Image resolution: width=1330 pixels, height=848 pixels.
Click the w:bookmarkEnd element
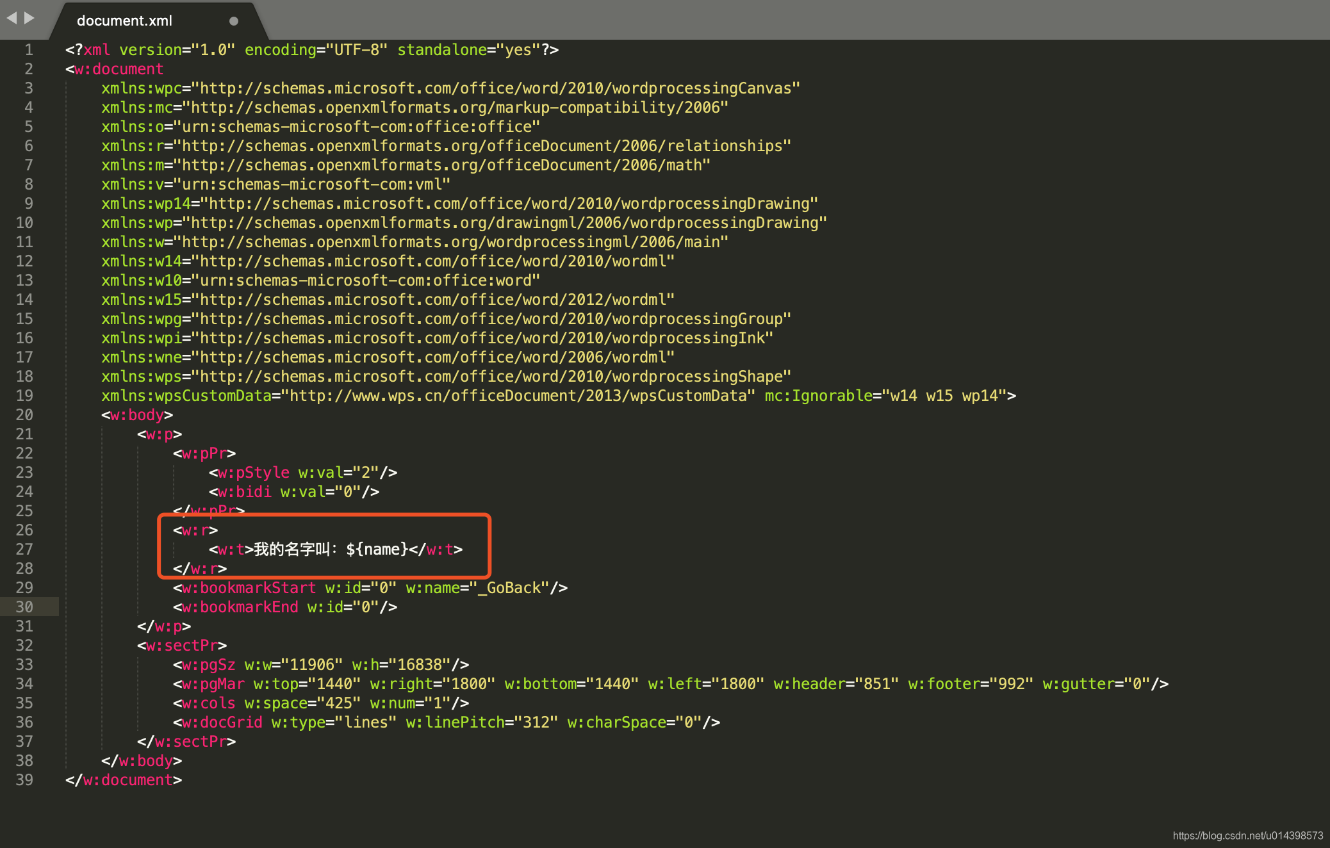click(285, 607)
